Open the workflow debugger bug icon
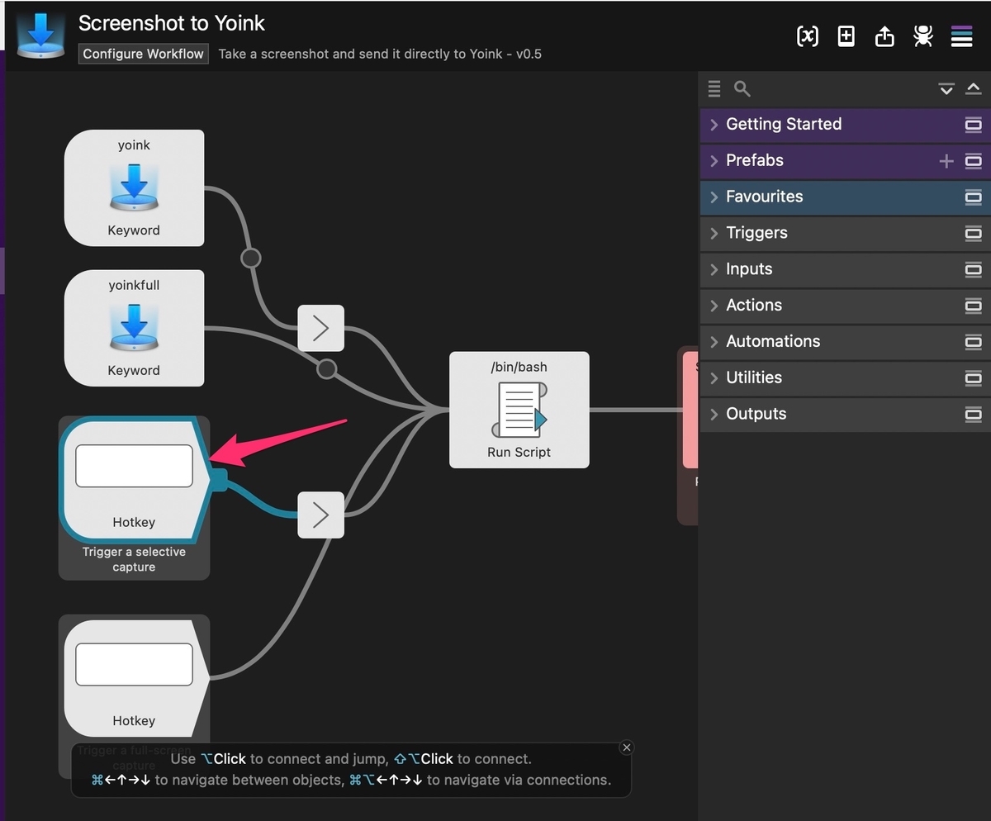Screen dimensions: 991x821 click(x=922, y=36)
